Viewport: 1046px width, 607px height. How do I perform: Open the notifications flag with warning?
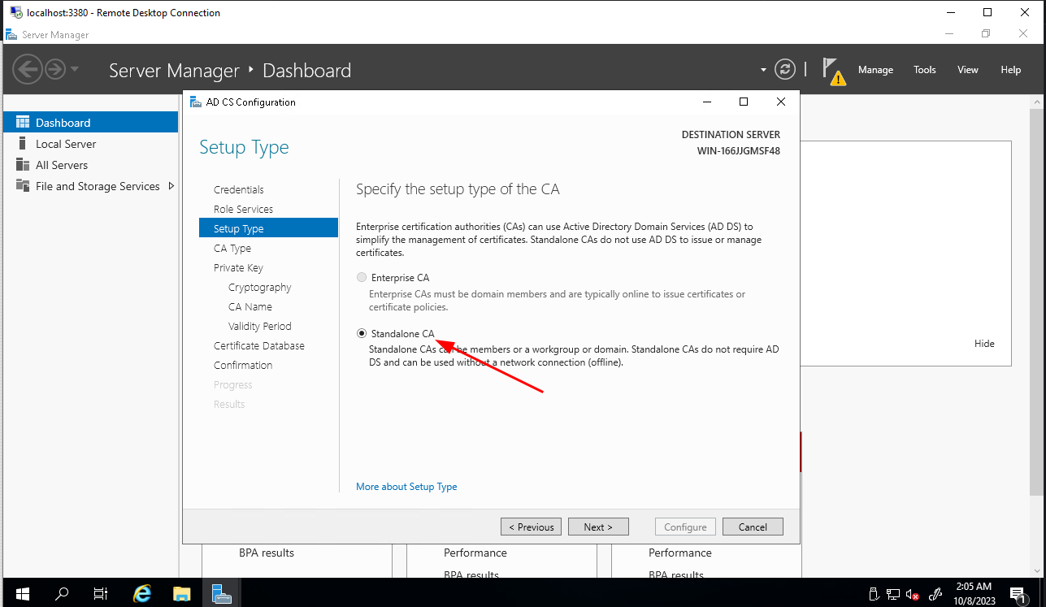(x=833, y=71)
